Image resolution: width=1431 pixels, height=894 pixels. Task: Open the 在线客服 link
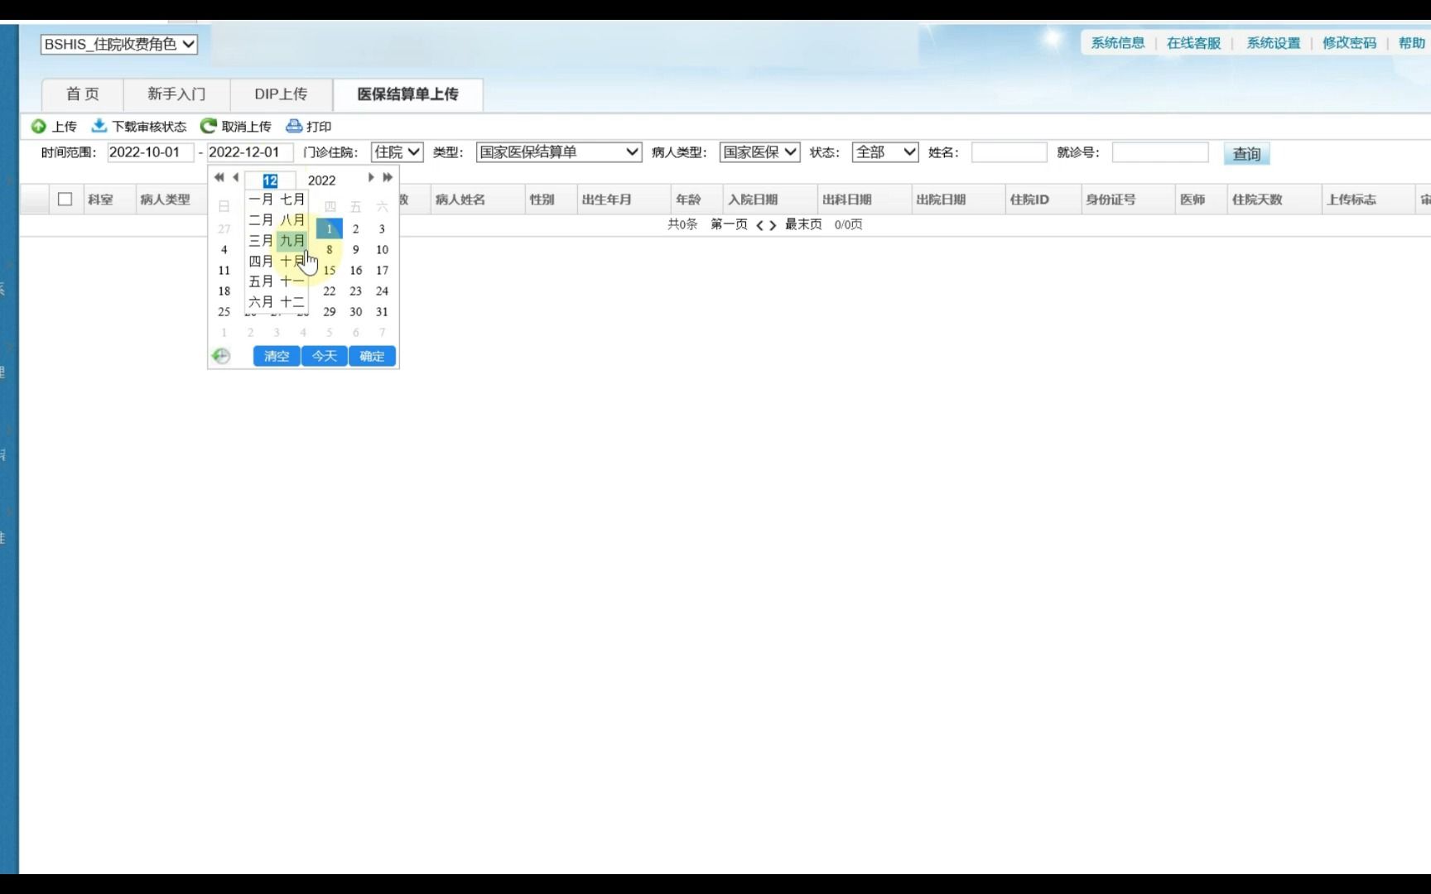(x=1193, y=43)
